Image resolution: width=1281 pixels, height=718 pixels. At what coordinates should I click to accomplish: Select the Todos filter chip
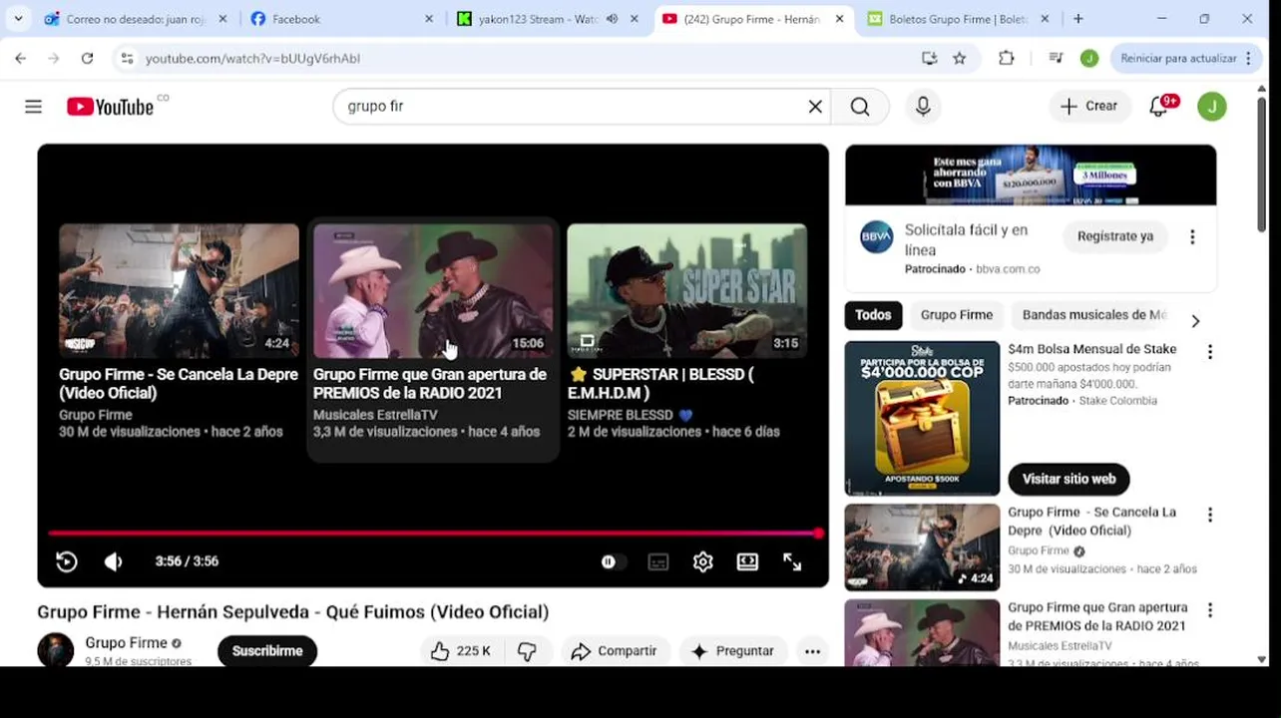click(873, 315)
